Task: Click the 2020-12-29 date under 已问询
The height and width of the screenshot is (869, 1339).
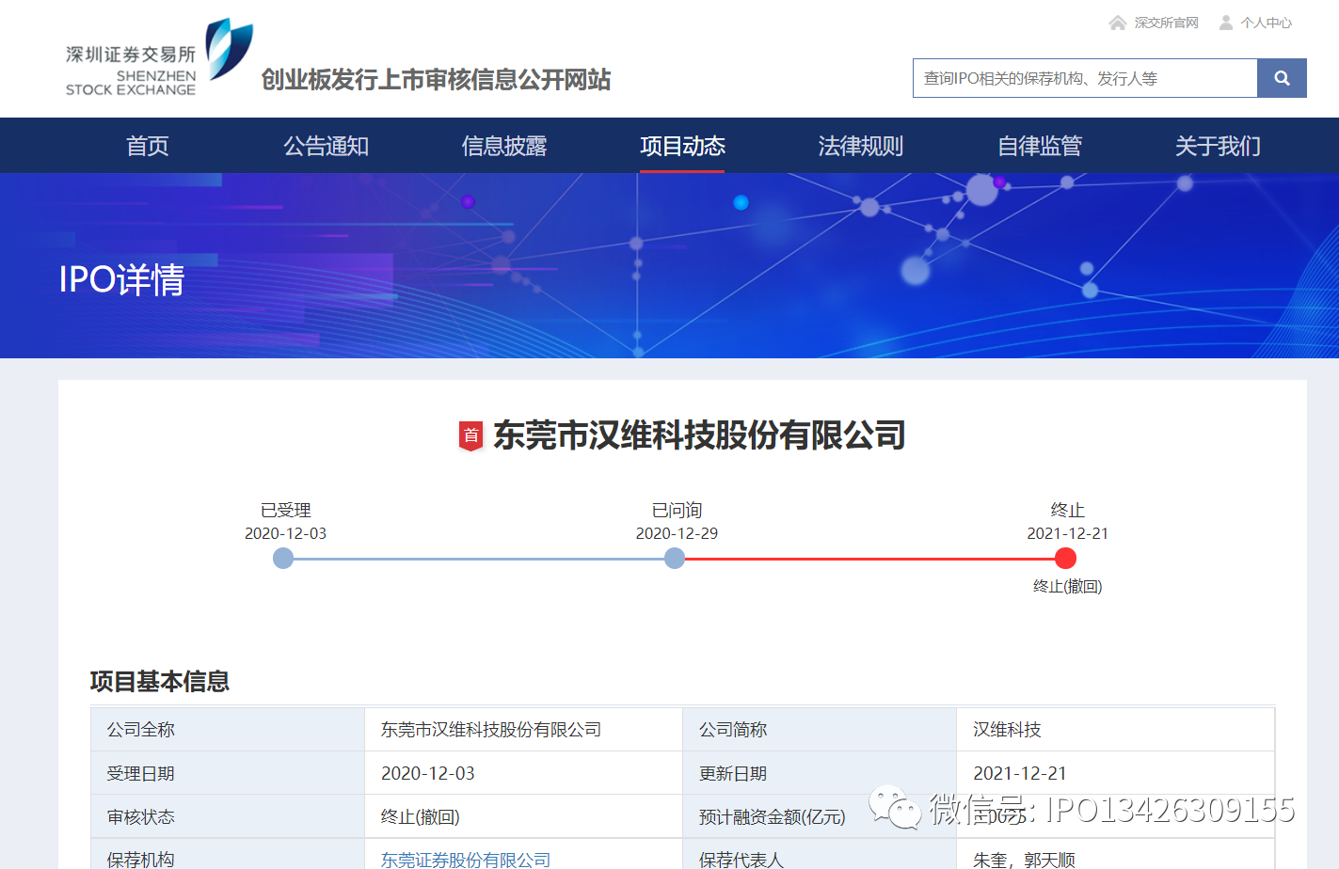Action: coord(677,533)
